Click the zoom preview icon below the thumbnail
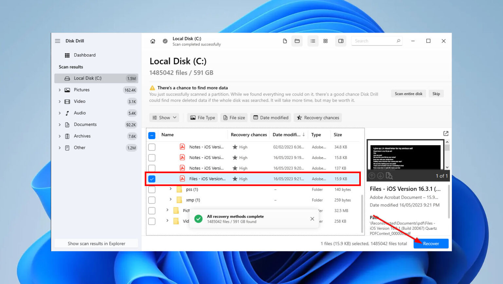This screenshot has width=503, height=284. [389, 176]
